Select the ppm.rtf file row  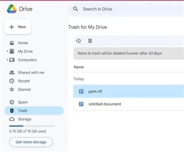(129, 91)
